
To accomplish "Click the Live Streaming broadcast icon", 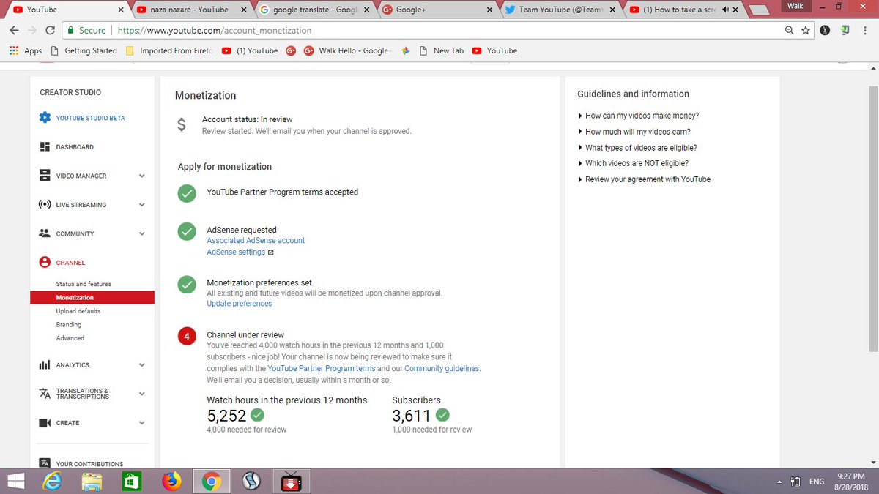I will 45,205.
